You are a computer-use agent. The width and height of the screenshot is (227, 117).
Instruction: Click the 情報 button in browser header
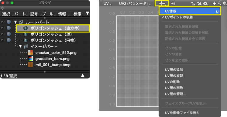(62, 14)
